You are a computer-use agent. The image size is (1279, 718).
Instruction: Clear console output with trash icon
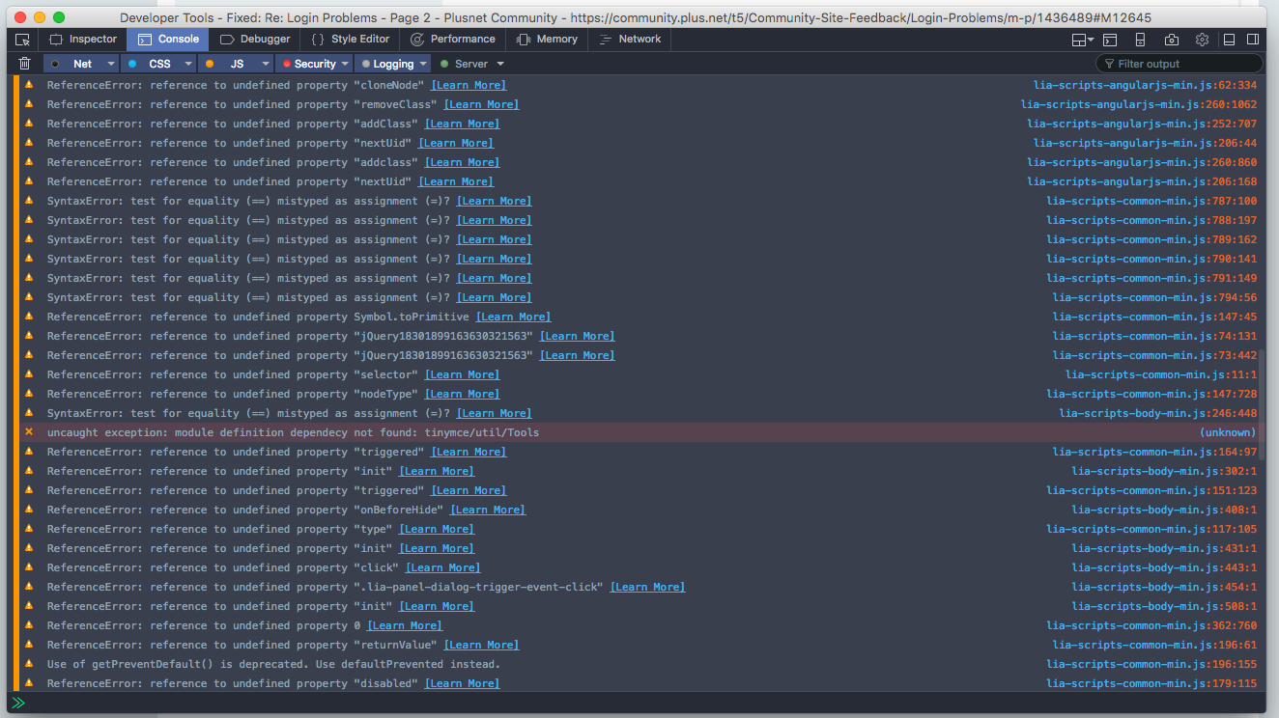point(25,64)
